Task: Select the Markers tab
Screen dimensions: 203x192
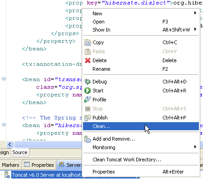Action: (x=10, y=165)
